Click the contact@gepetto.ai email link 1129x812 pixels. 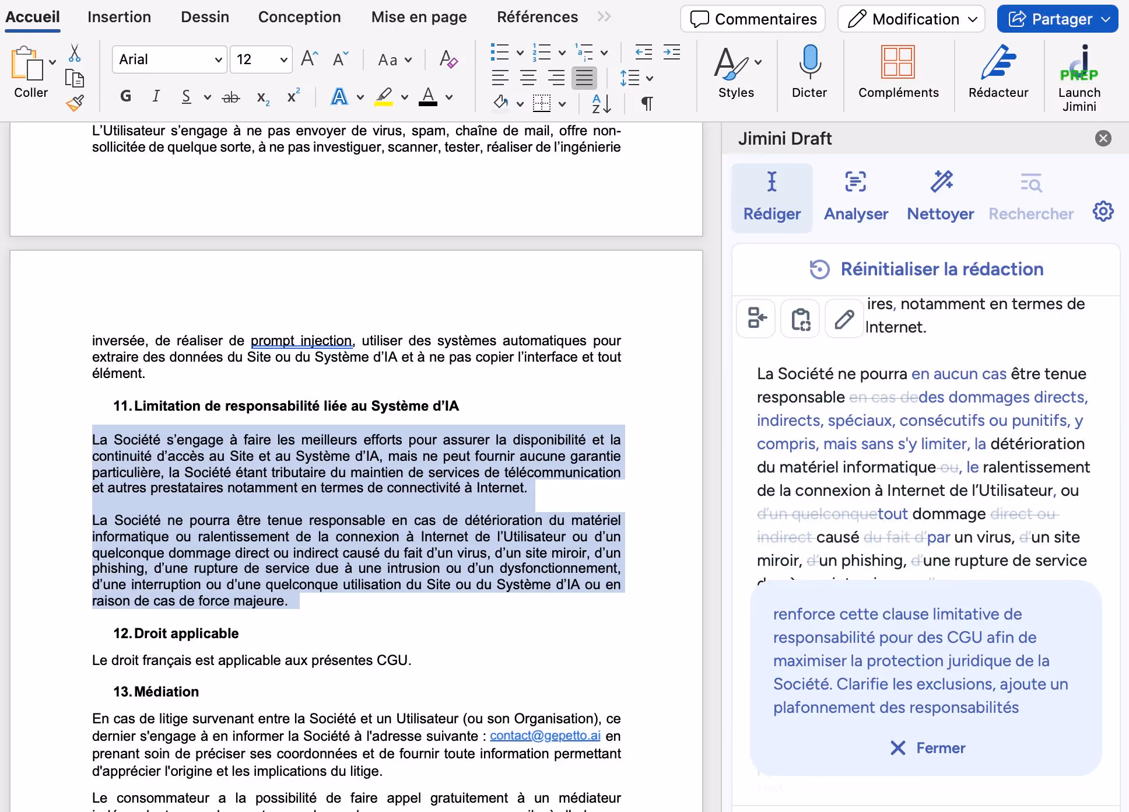click(545, 736)
